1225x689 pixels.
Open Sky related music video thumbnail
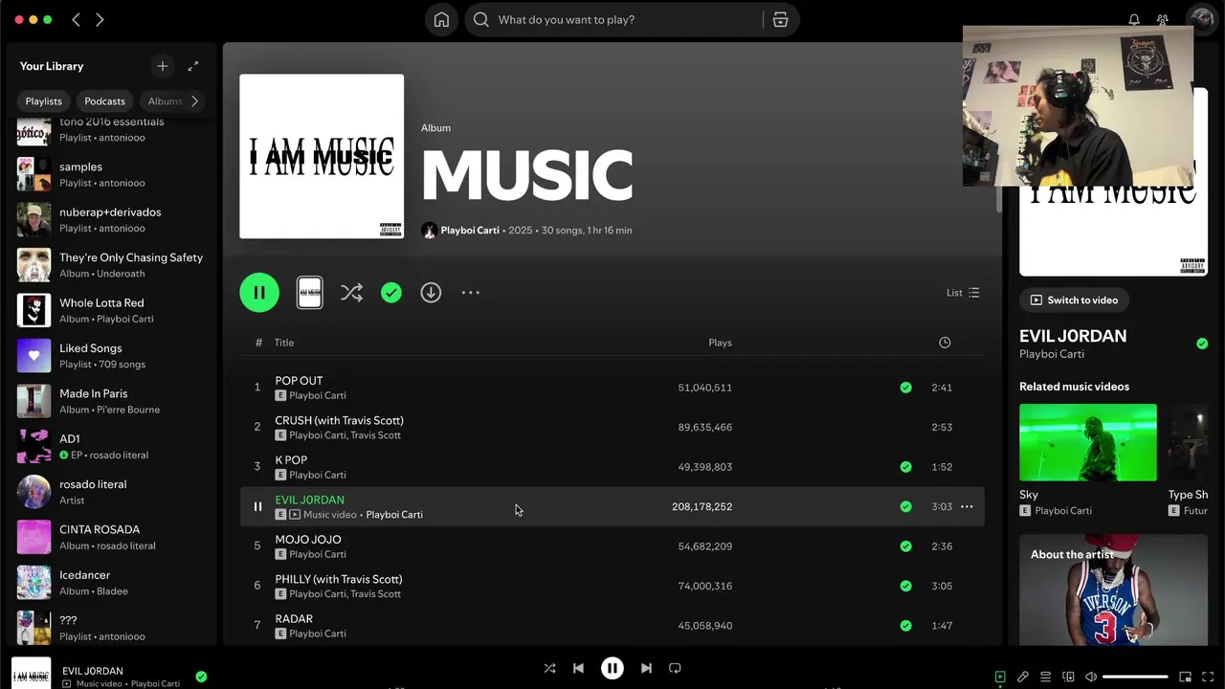[x=1088, y=442]
